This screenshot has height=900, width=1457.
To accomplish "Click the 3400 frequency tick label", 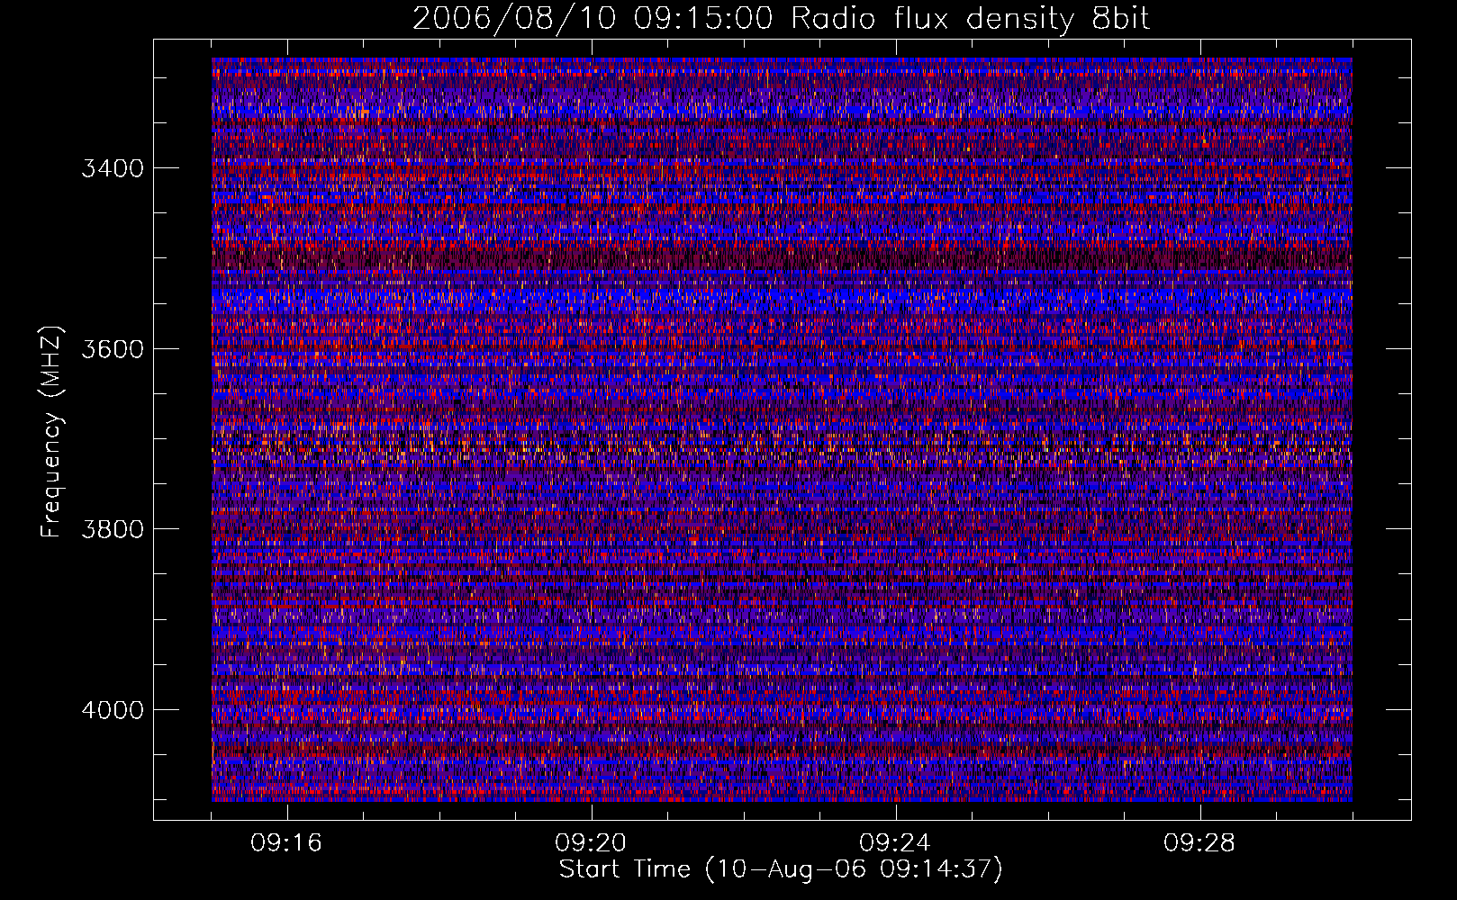I will (113, 168).
